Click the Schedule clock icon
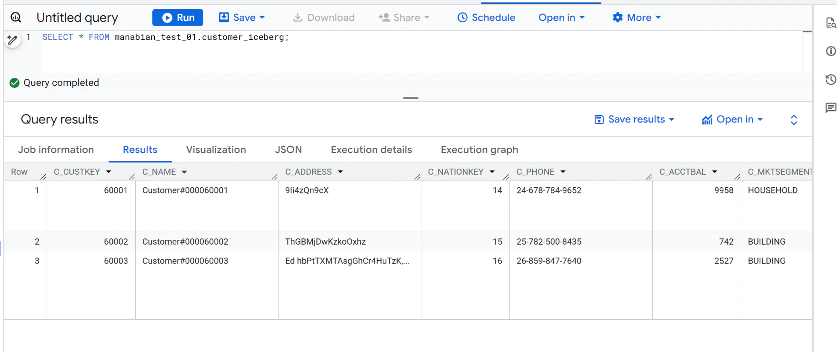 (462, 18)
